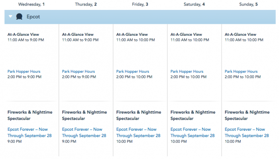Select the Saturday, 4 column header

(193, 4)
